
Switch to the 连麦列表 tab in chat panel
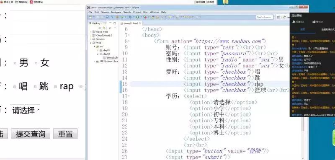tap(328, 30)
